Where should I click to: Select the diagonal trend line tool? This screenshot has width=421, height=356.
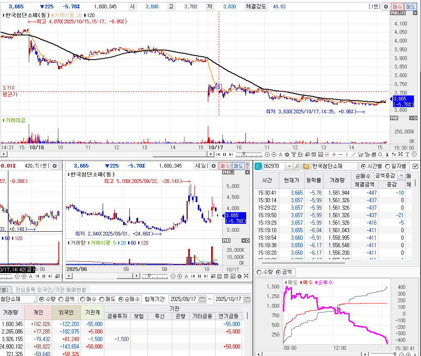tap(353, 154)
